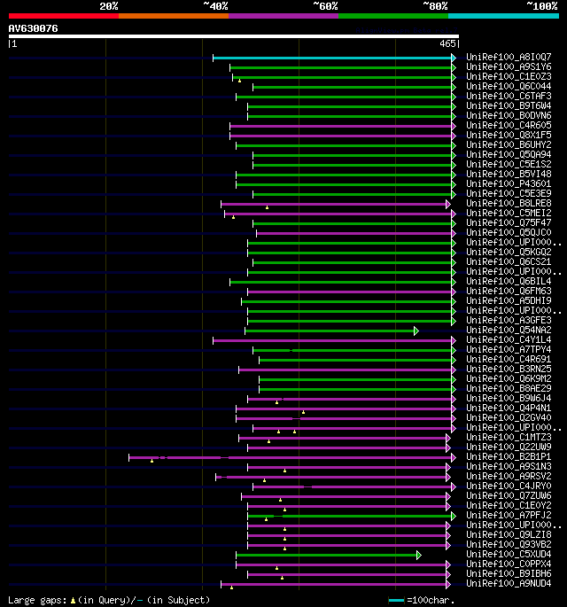This screenshot has height=607, width=567.
Task: Click the green alignment bar of UniRef100_Q75F47
Action: click(353, 224)
